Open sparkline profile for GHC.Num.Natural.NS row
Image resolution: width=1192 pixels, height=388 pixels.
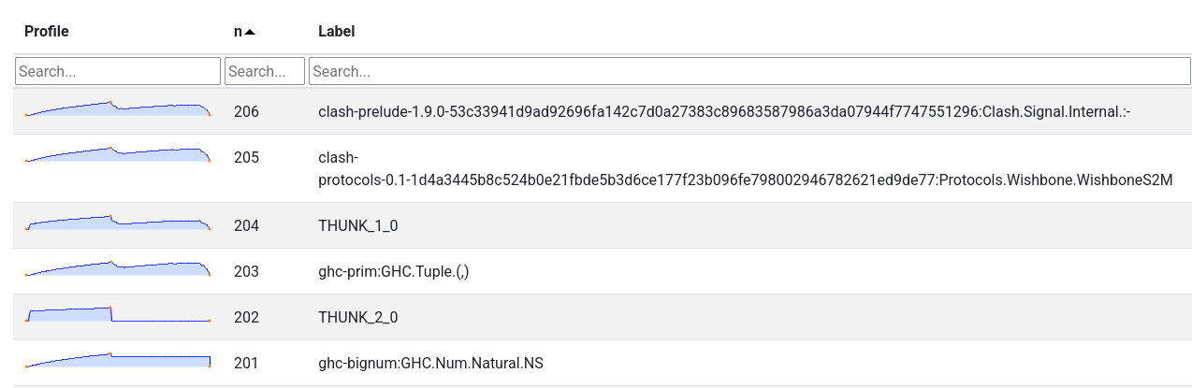[118, 361]
